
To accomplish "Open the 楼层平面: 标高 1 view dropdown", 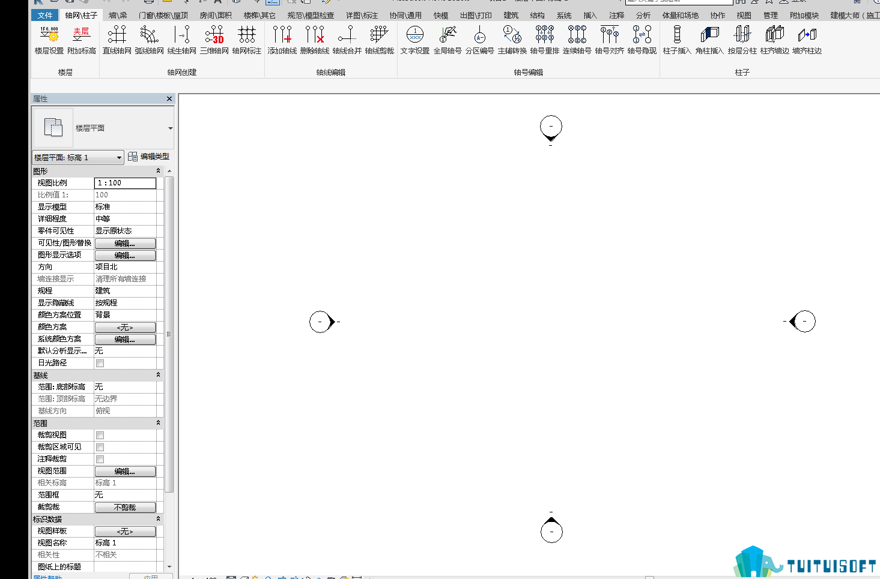I will 78,157.
